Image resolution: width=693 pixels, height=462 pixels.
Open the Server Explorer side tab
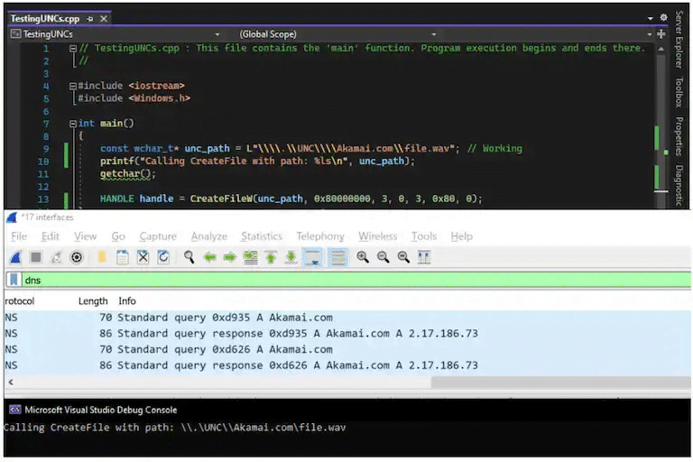pyautogui.click(x=679, y=40)
